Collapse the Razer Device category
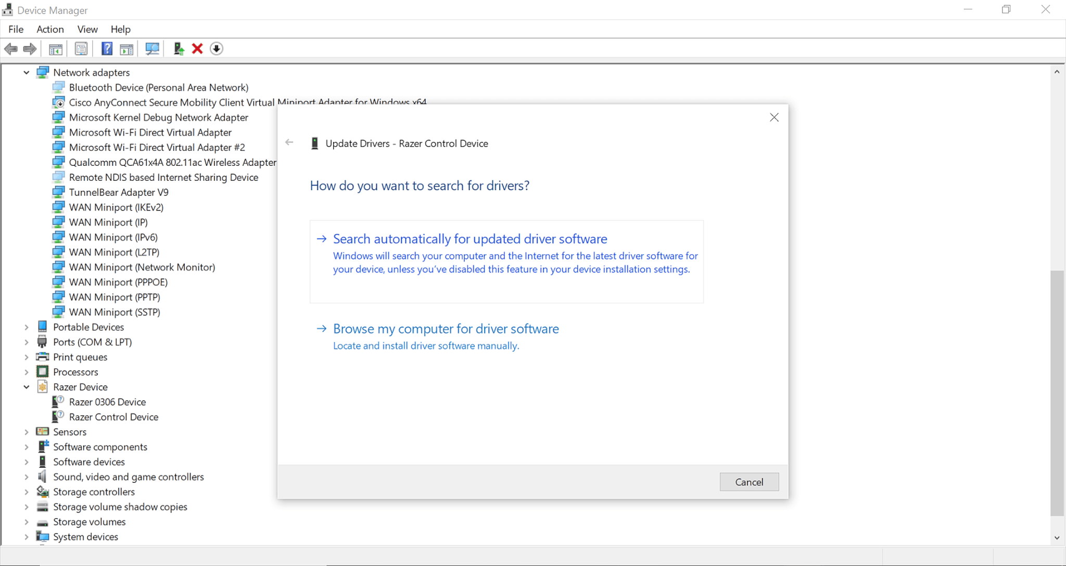Image resolution: width=1066 pixels, height=566 pixels. [27, 387]
